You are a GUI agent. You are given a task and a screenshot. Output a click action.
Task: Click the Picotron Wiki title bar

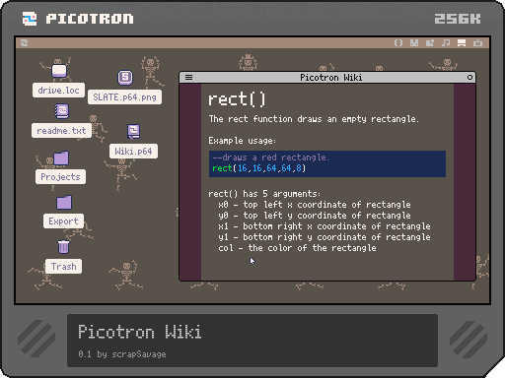(327, 78)
